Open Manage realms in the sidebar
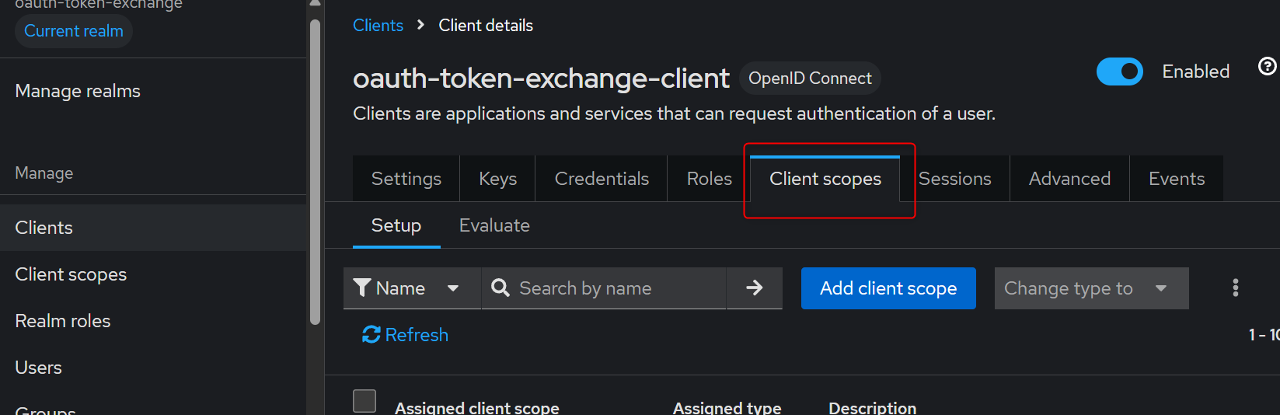The width and height of the screenshot is (1280, 415). click(x=78, y=91)
